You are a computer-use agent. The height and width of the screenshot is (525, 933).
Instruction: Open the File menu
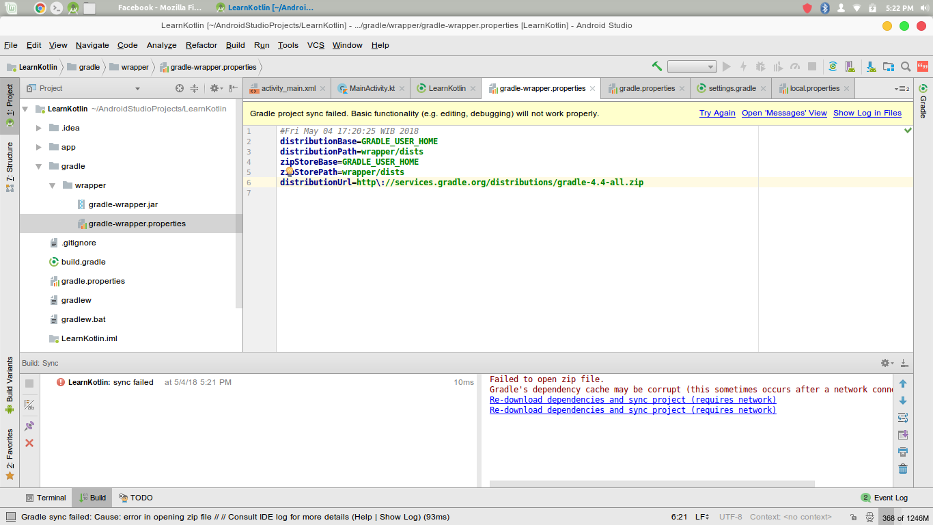(x=11, y=45)
